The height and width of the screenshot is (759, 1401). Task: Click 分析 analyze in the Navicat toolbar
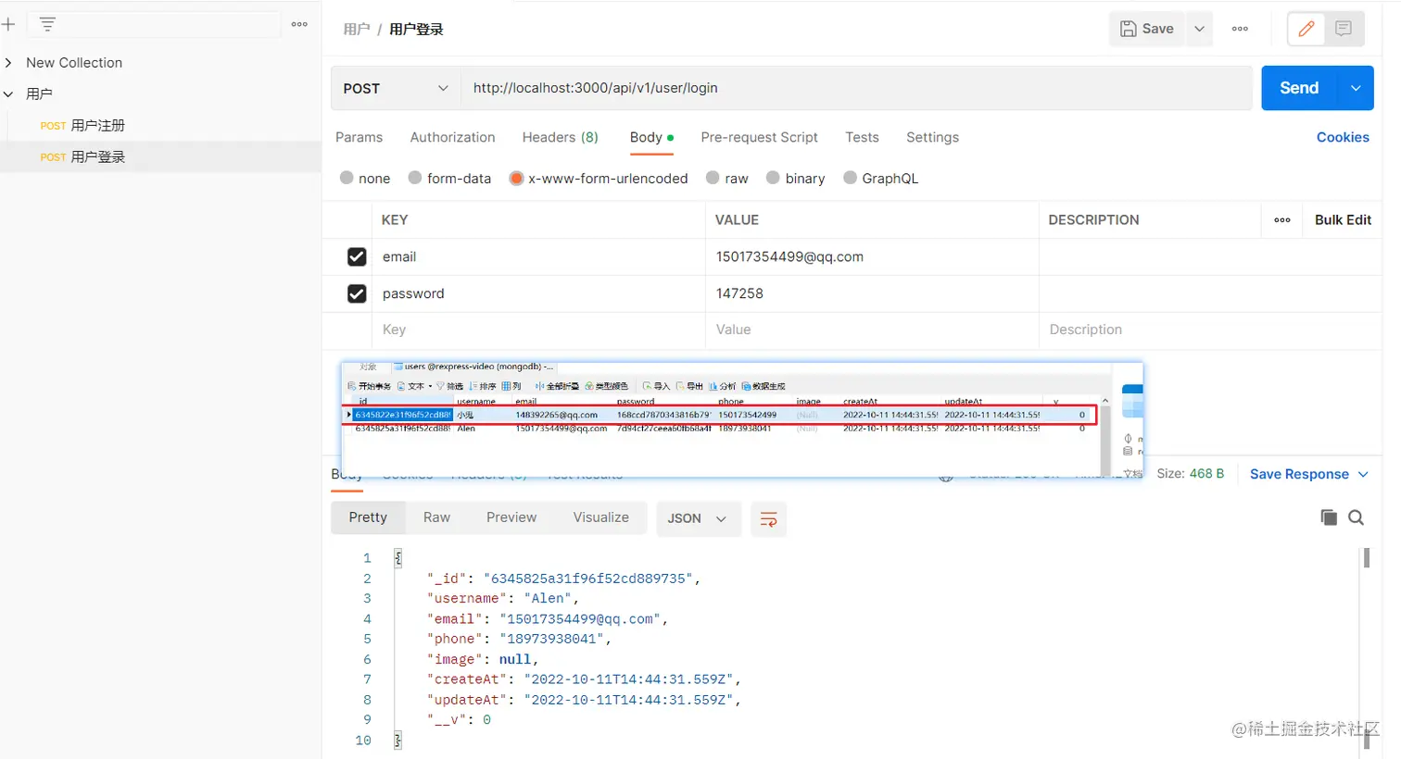723,386
